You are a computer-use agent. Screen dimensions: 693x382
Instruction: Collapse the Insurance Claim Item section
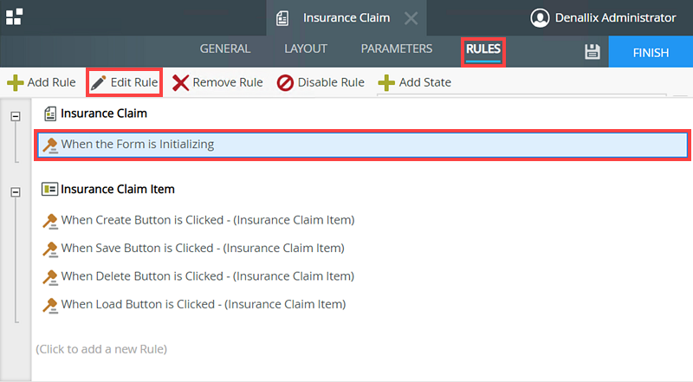click(15, 191)
